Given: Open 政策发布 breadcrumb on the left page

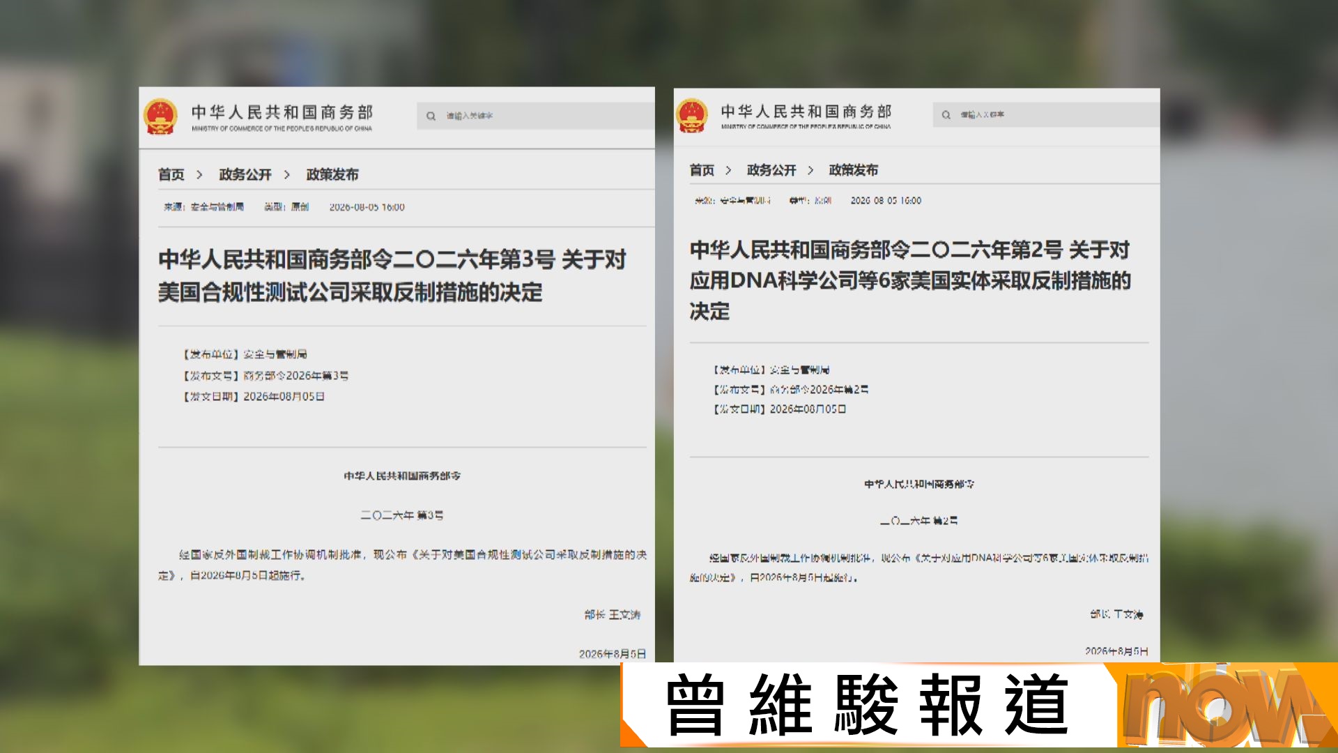Looking at the screenshot, I should point(332,174).
